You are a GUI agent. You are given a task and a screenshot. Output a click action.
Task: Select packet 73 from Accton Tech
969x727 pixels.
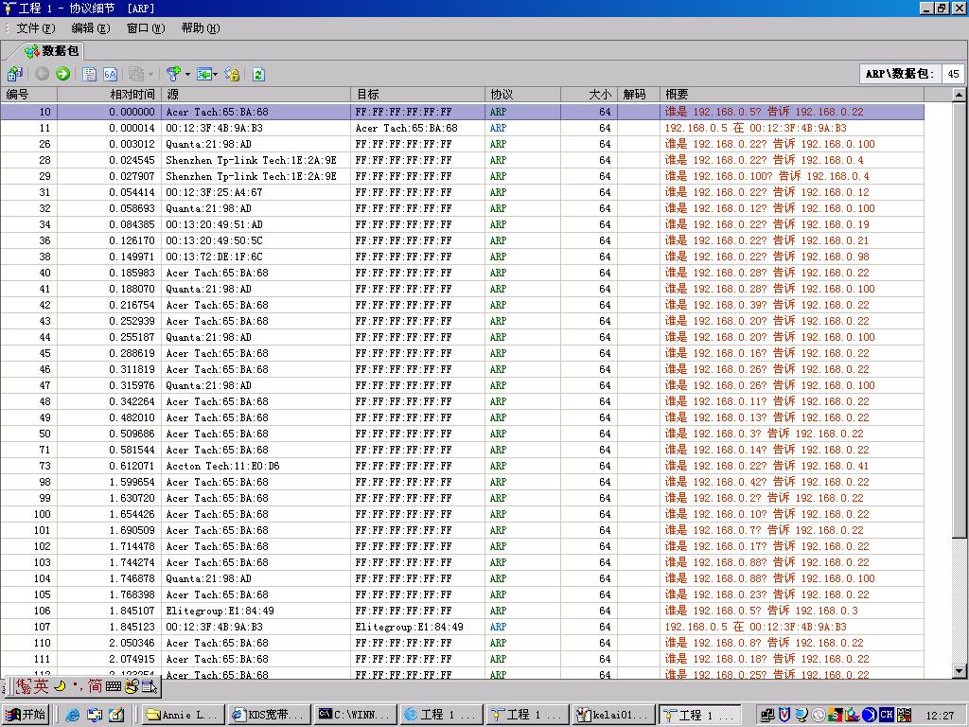(284, 466)
